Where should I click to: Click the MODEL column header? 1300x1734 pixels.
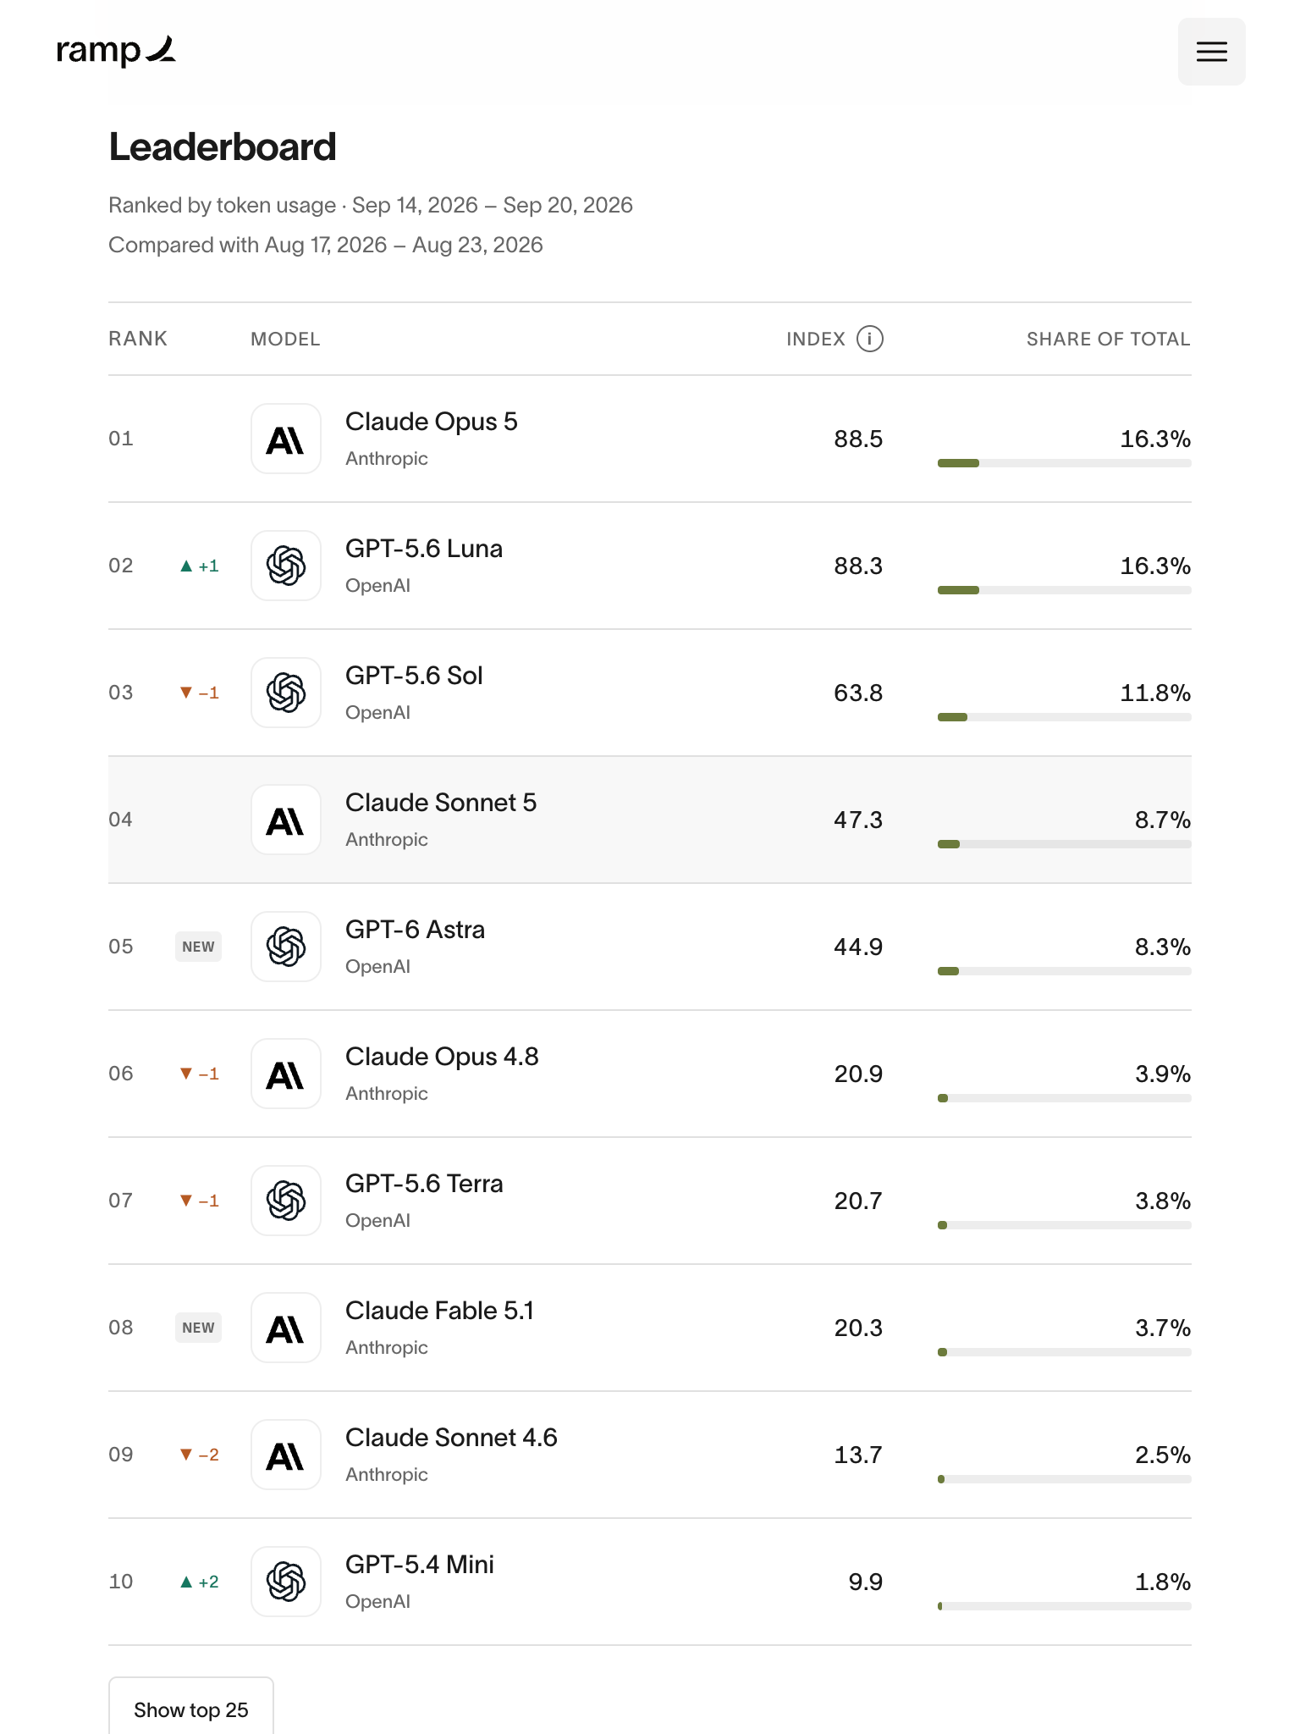(x=285, y=339)
